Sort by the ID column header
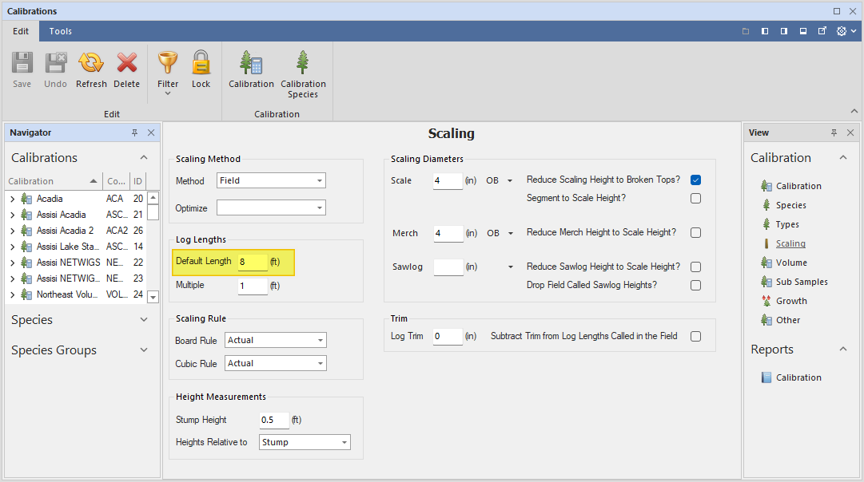 tap(137, 181)
